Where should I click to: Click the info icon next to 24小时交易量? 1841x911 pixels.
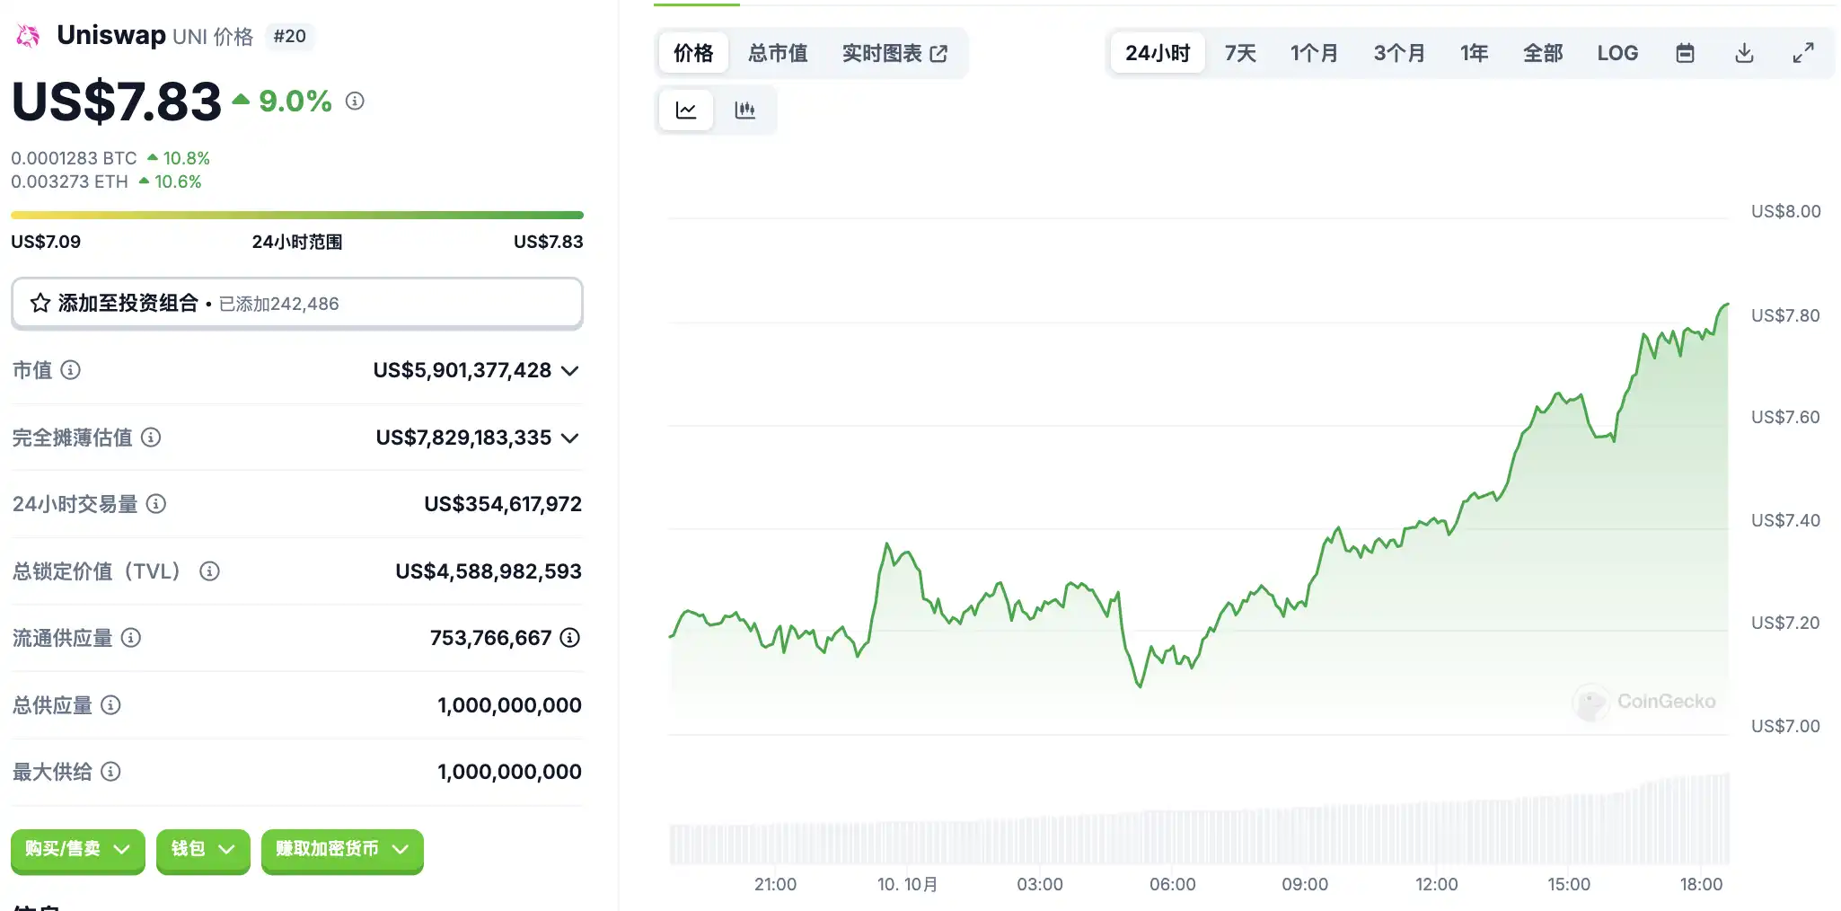point(156,504)
